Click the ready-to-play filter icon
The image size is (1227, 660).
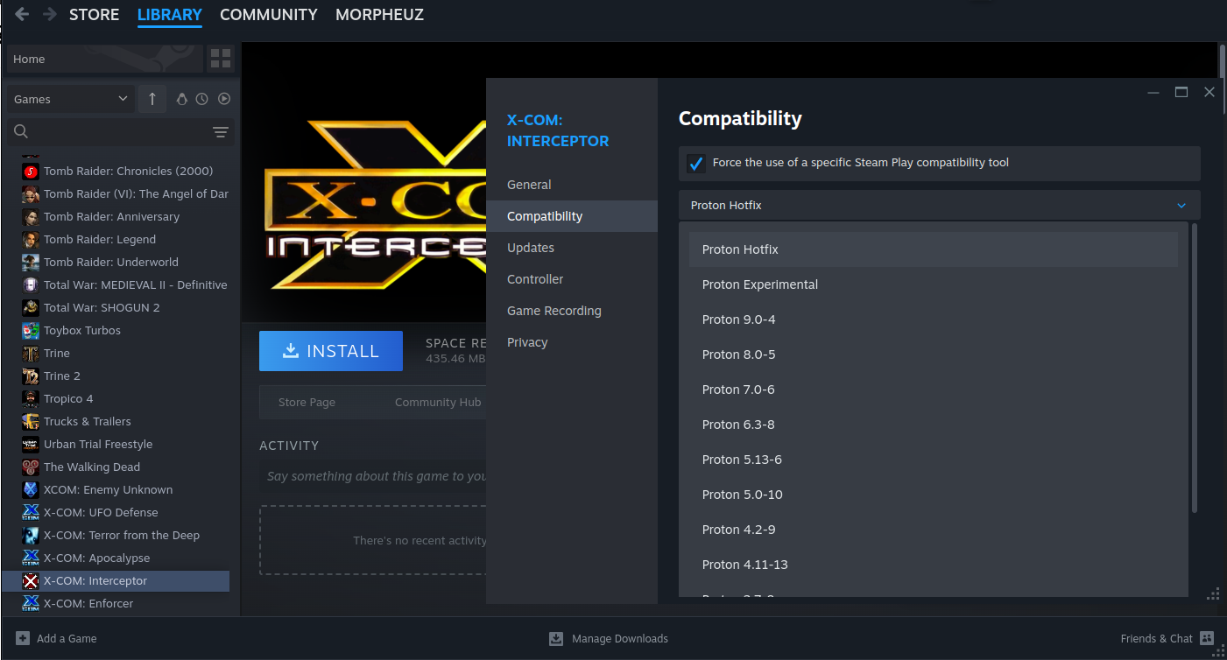point(224,99)
